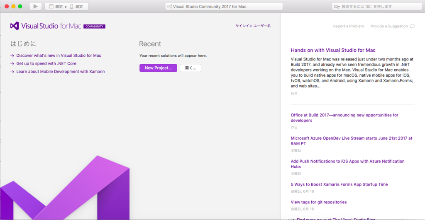Click the Recent heading

150,44
